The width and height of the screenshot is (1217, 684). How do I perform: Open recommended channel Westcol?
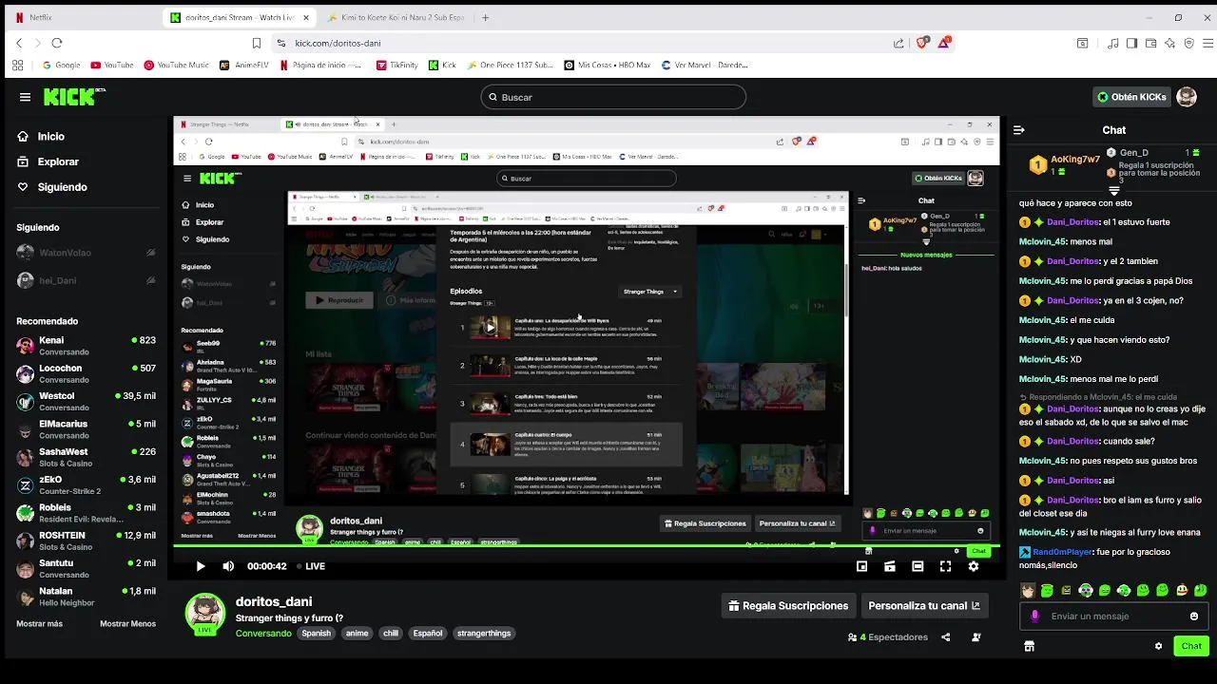pyautogui.click(x=86, y=401)
